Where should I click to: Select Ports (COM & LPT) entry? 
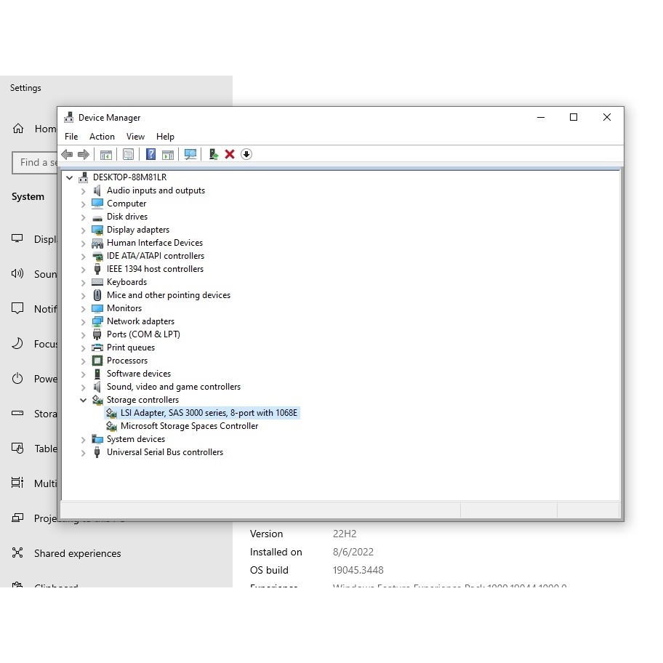[143, 334]
